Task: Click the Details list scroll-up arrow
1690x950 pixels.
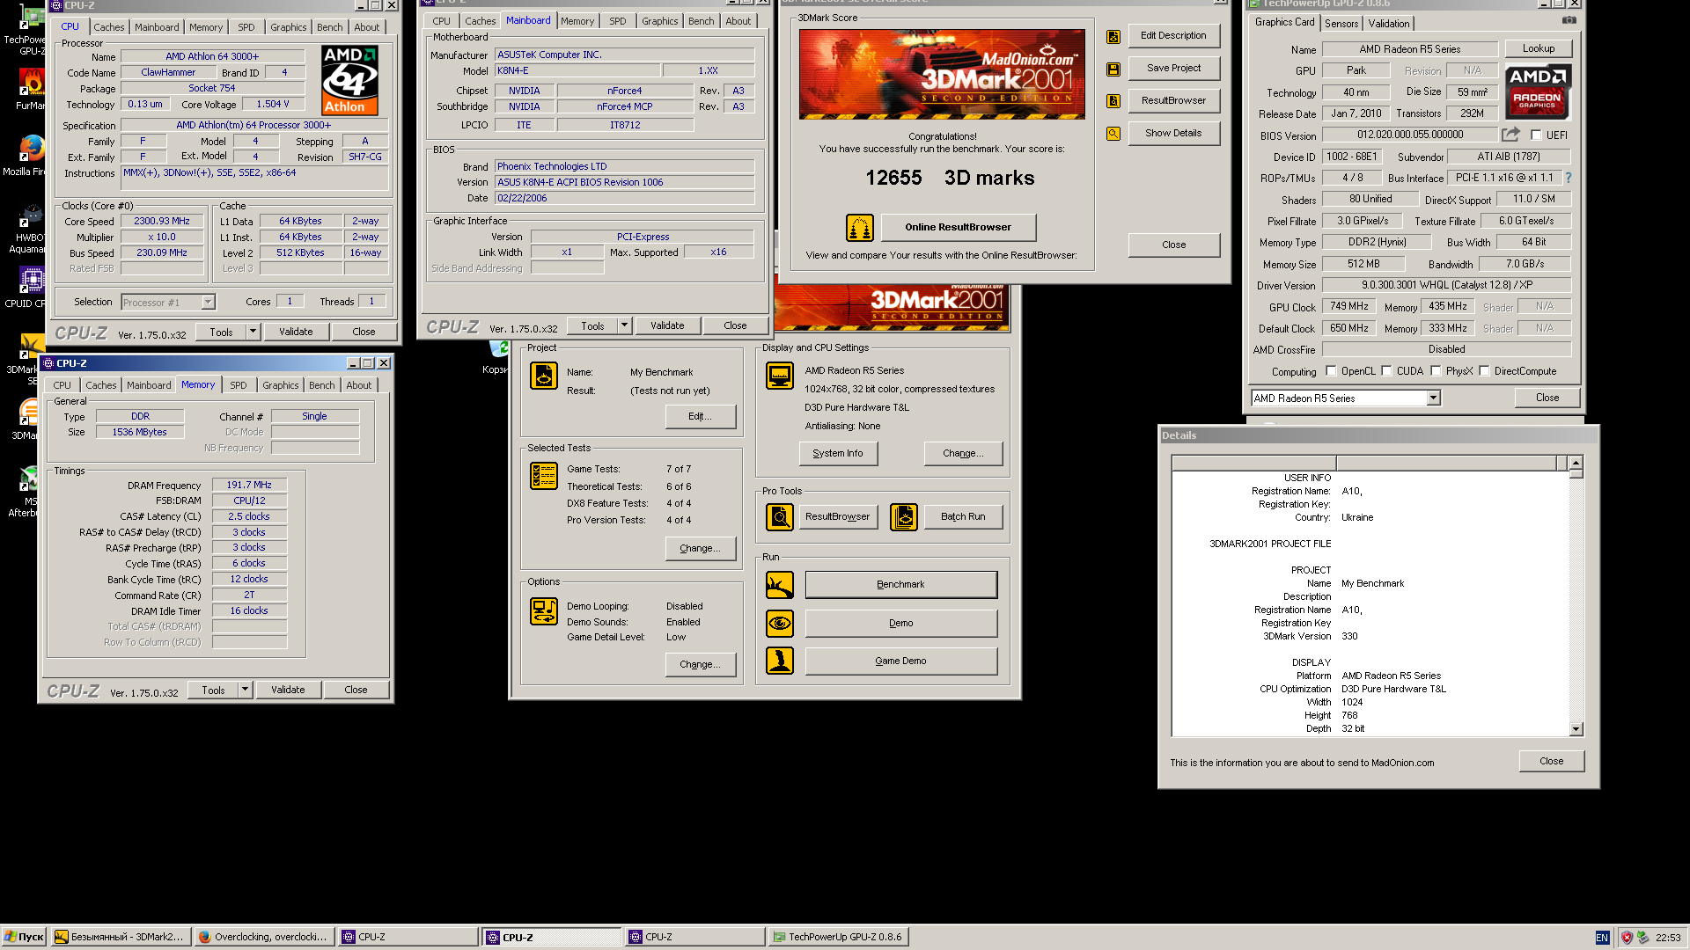Action: point(1576,463)
